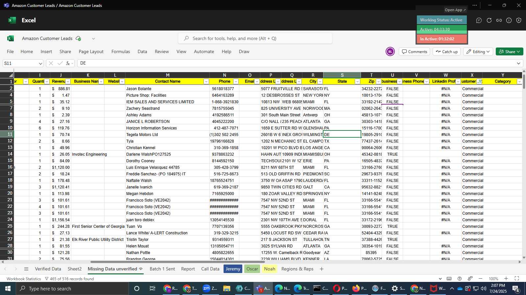The width and height of the screenshot is (526, 295).
Task: Click the cloud saved status icon
Action: click(x=78, y=38)
